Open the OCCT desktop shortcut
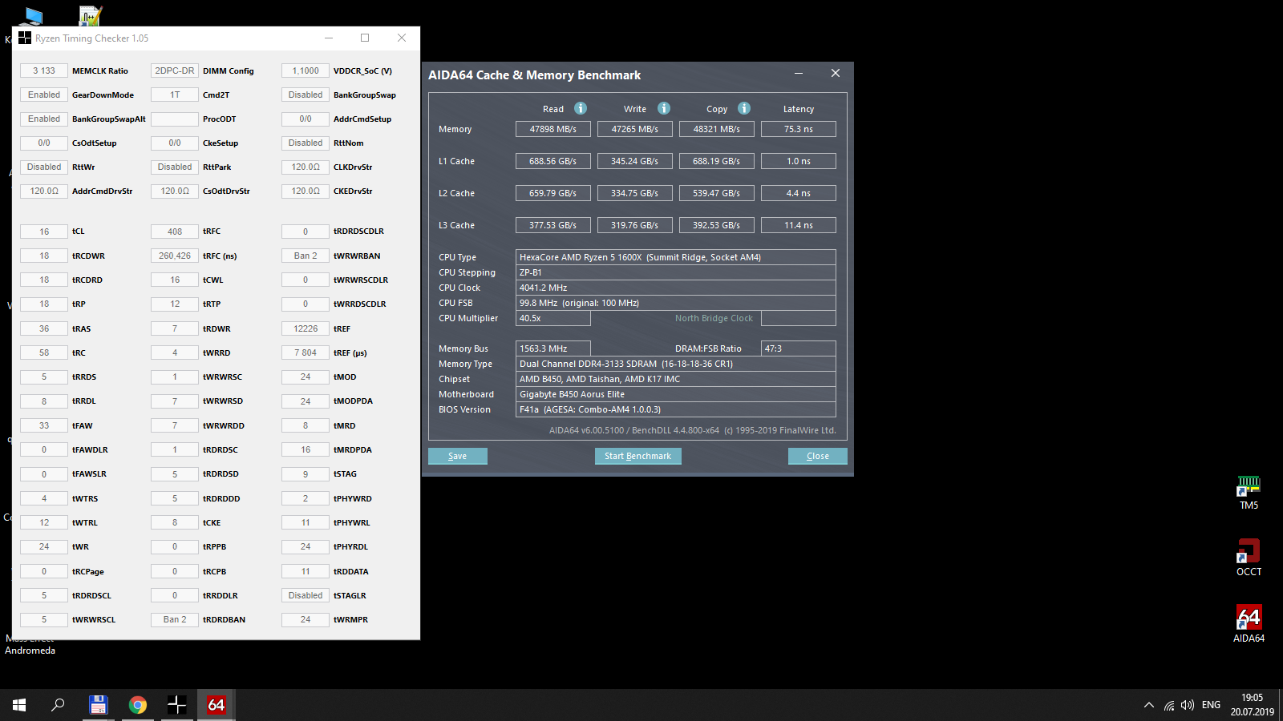 coord(1249,558)
